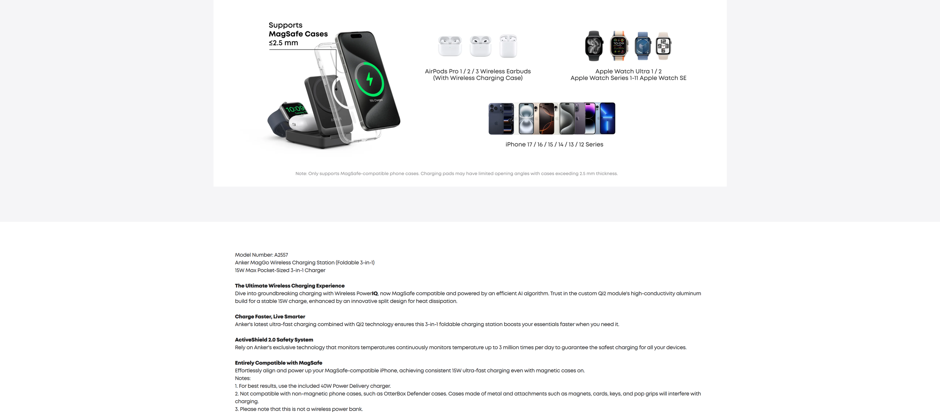
Task: Click the starlight Apple Watch with numeral face
Action: tap(664, 46)
